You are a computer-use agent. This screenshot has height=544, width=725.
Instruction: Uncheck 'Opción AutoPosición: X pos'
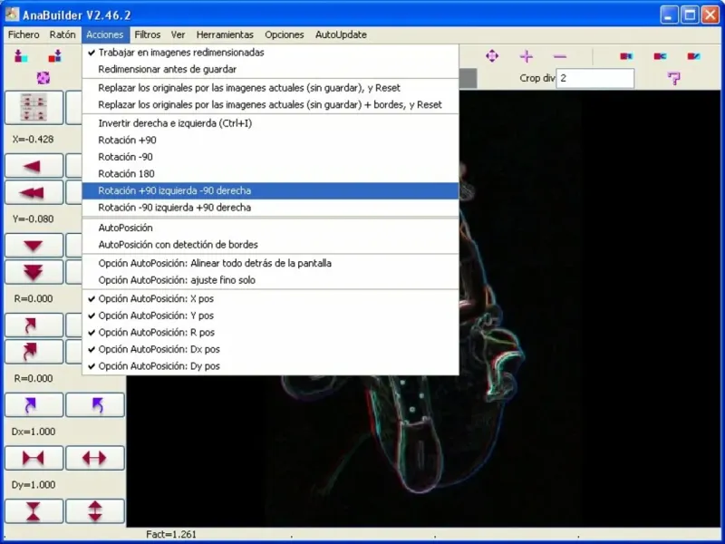coord(156,299)
